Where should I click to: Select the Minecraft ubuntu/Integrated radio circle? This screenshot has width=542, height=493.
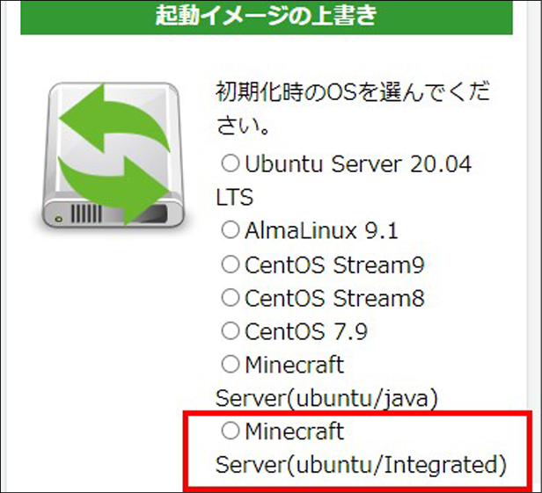click(x=230, y=431)
